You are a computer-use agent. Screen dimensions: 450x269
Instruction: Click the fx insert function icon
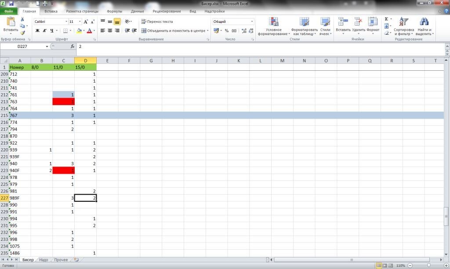point(73,46)
